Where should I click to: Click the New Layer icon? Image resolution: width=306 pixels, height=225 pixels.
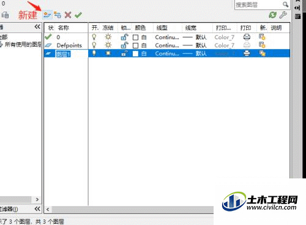pyautogui.click(x=47, y=15)
